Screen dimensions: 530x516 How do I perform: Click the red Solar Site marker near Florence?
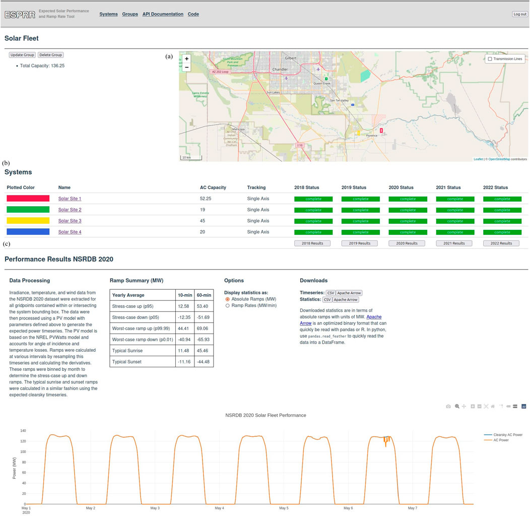(381, 130)
